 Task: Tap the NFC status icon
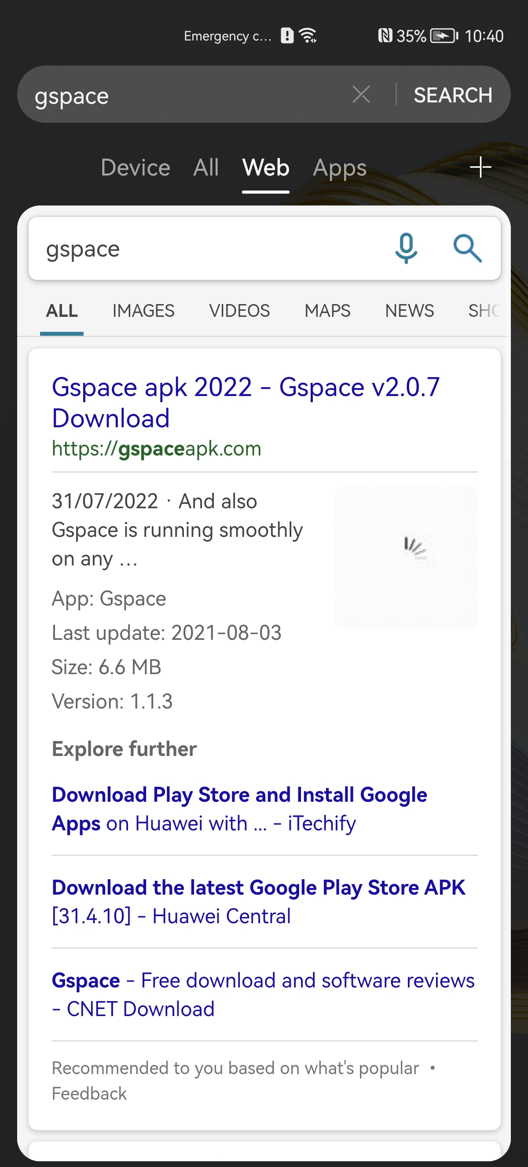pyautogui.click(x=385, y=35)
